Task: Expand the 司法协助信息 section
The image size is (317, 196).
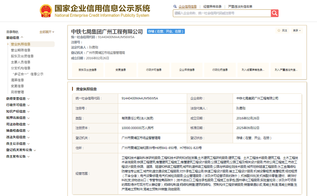Action: coord(18,124)
